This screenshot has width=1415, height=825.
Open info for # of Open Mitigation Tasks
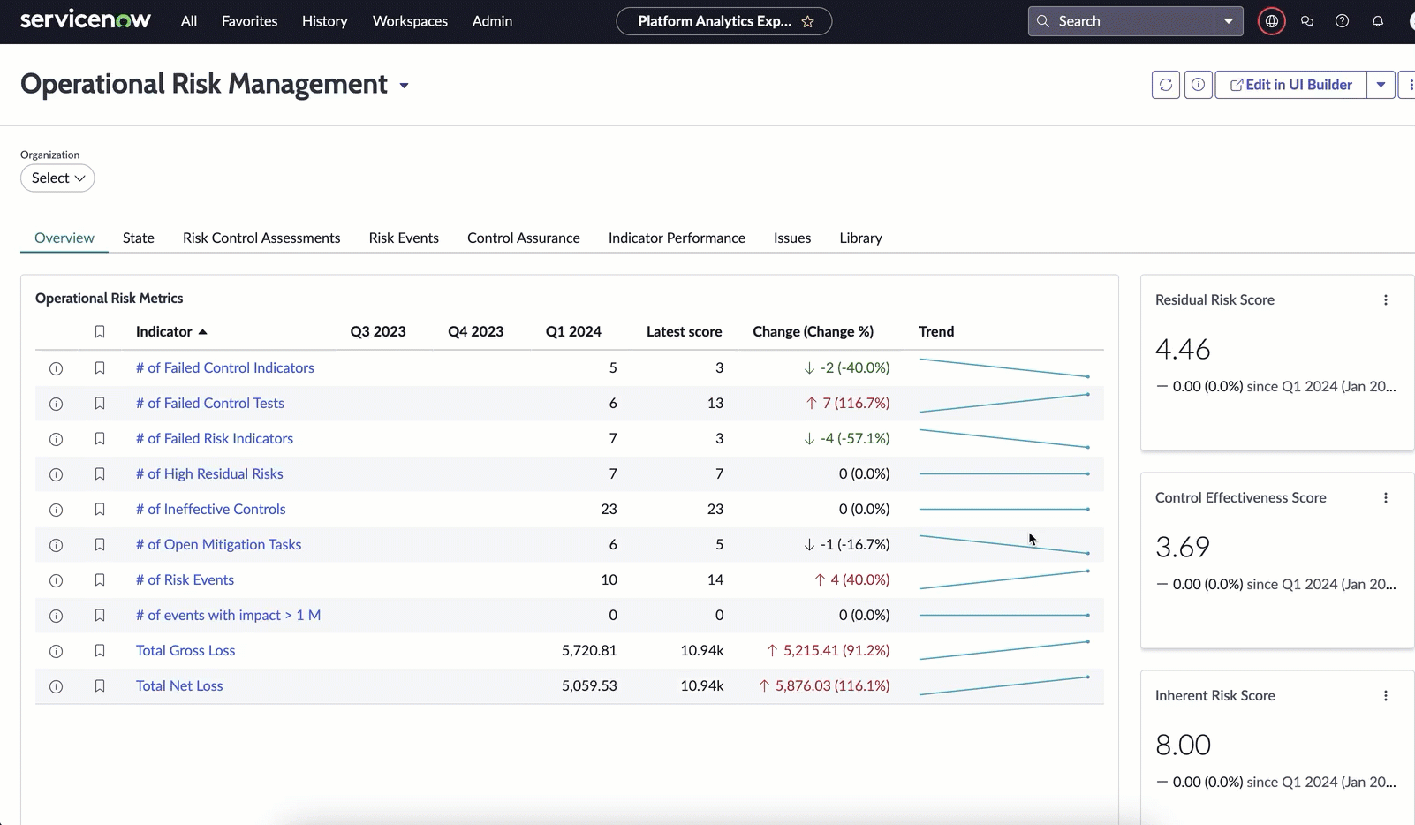(x=56, y=545)
